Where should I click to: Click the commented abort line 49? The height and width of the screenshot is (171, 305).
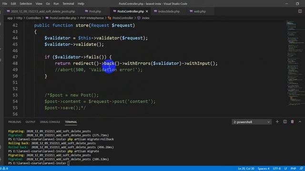click(x=99, y=70)
